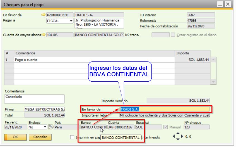Click the up arrow of the offset control
236x147 pixels.
(x=178, y=133)
